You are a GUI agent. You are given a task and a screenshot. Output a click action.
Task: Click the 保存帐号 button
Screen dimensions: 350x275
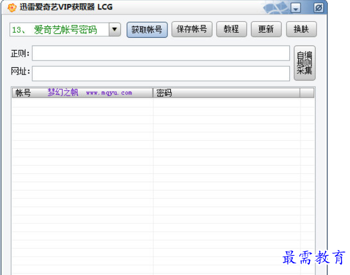[x=192, y=29]
